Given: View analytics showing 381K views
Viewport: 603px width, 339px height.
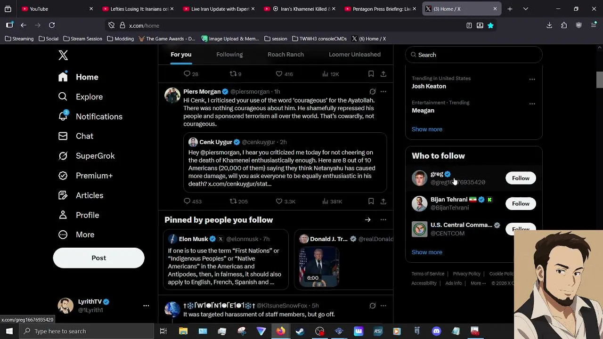Looking at the screenshot, I should [332, 202].
